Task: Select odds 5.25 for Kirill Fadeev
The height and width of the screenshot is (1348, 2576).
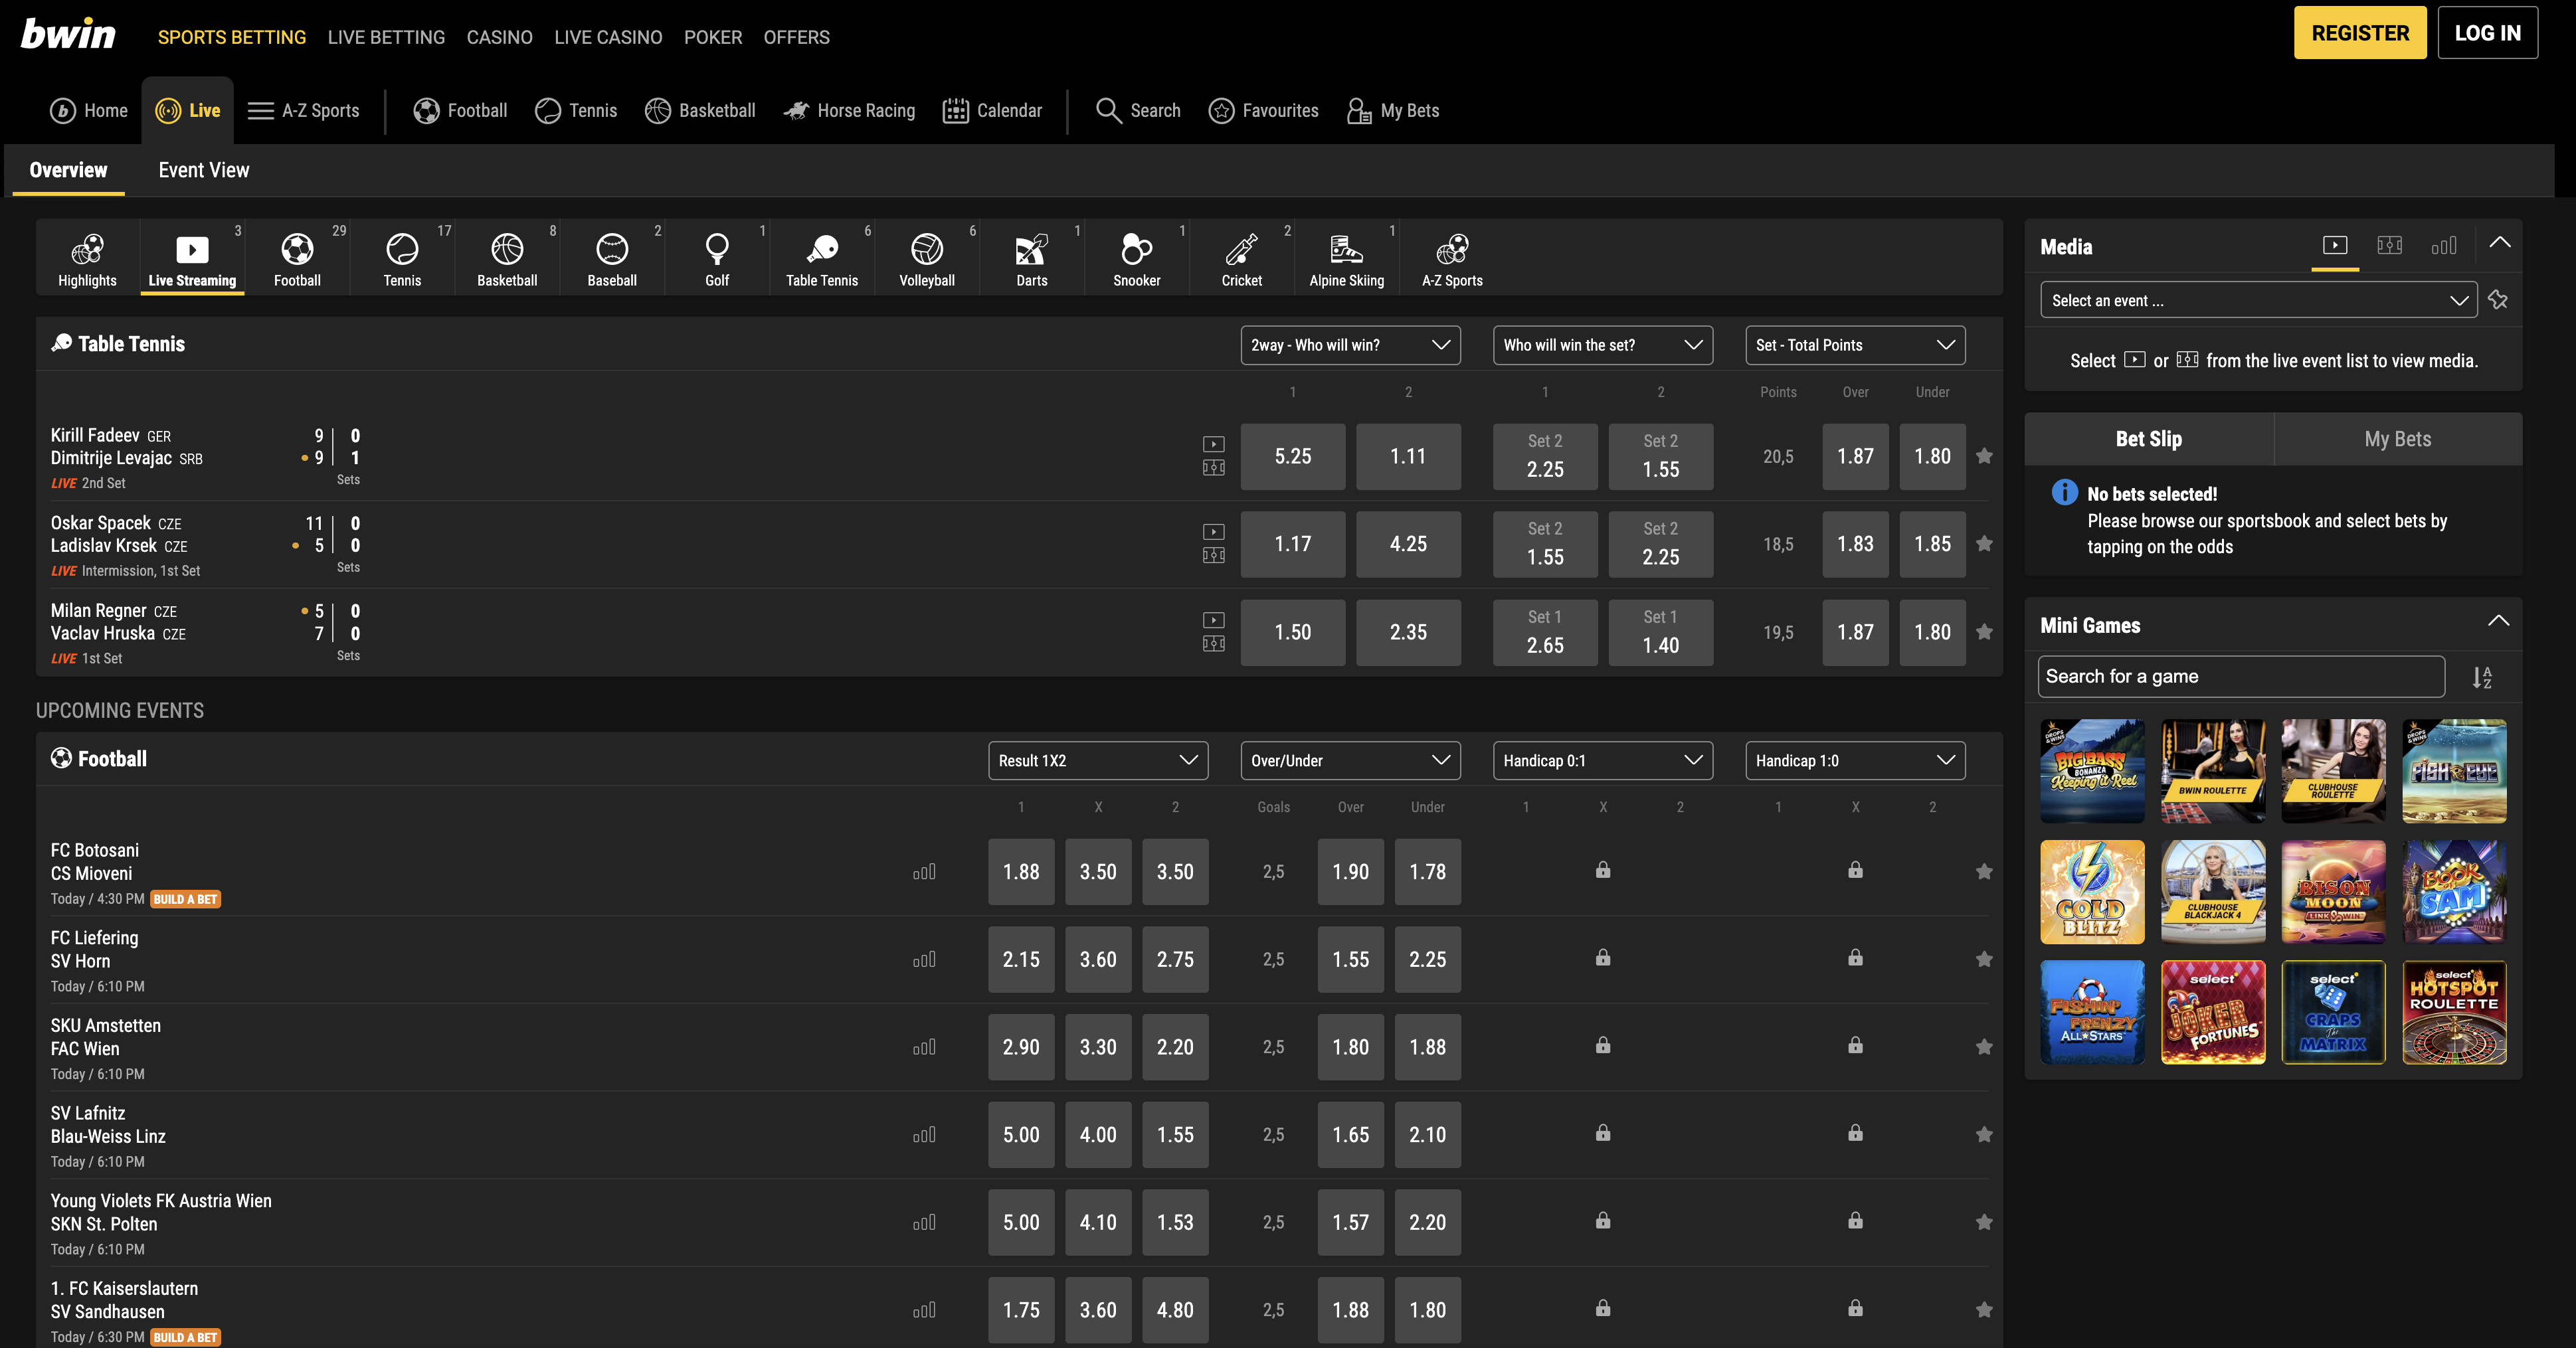Action: coord(1292,456)
